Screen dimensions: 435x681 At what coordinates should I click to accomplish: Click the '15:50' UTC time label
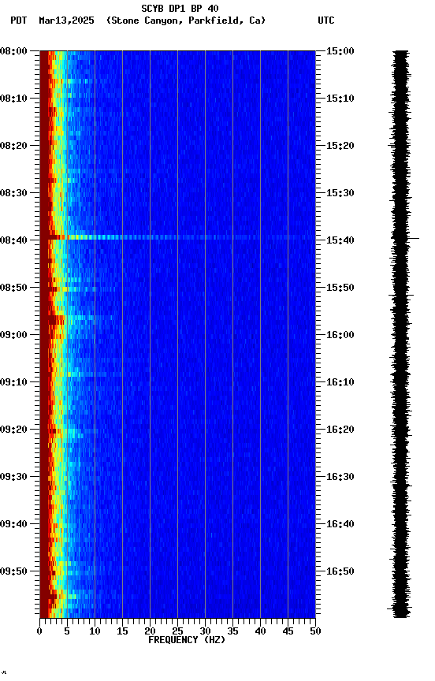340,288
